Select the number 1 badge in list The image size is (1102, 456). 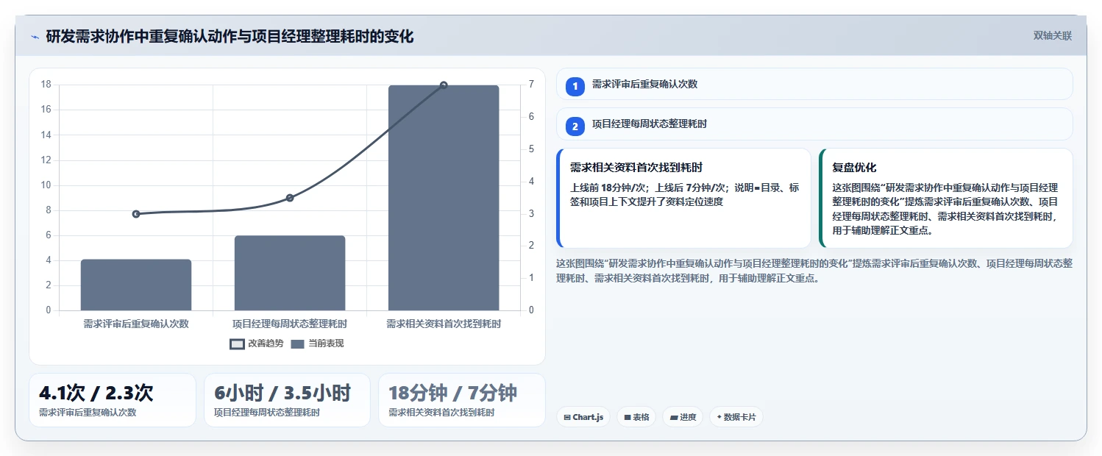point(575,86)
